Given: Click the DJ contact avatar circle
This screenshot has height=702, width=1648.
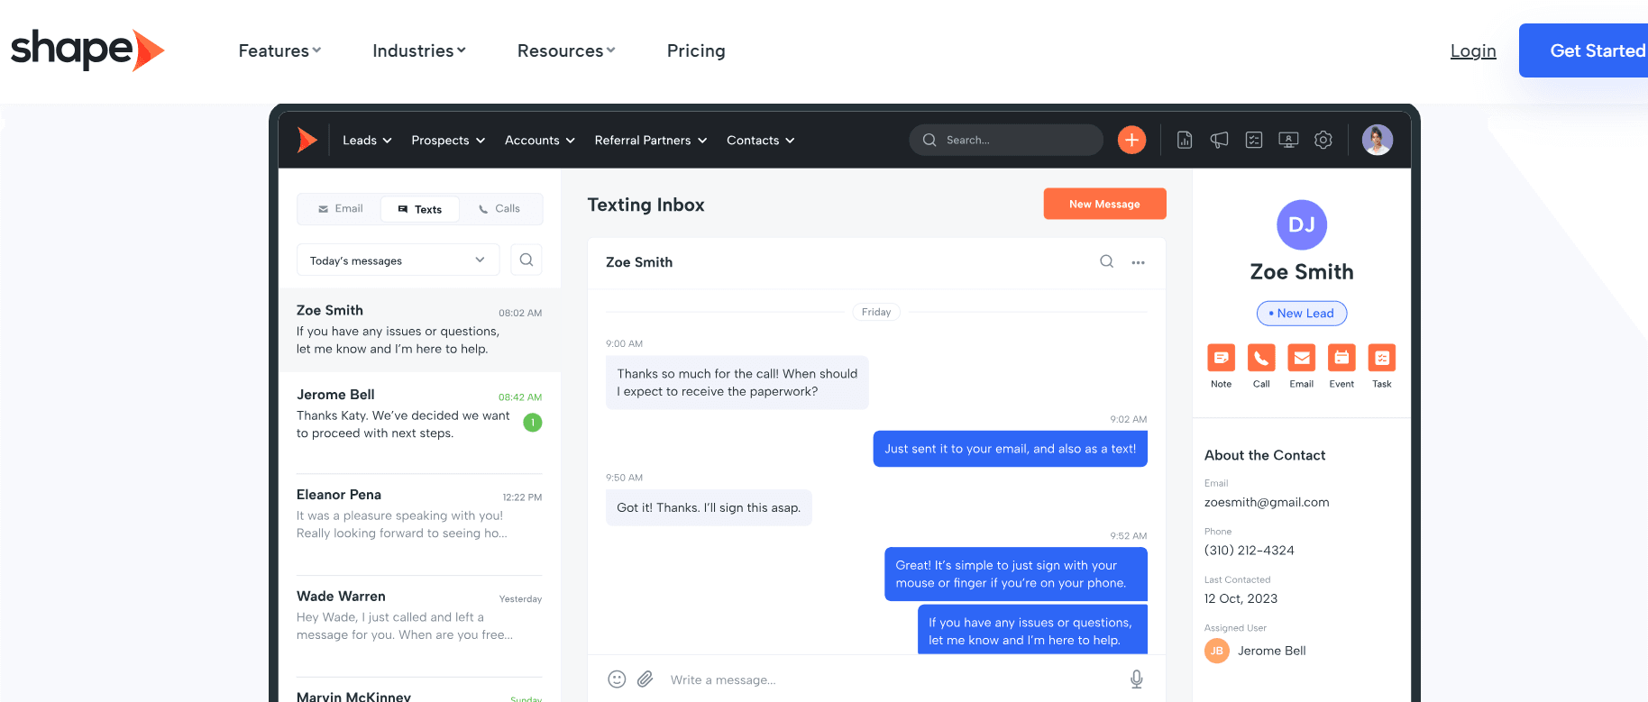Looking at the screenshot, I should pyautogui.click(x=1302, y=225).
